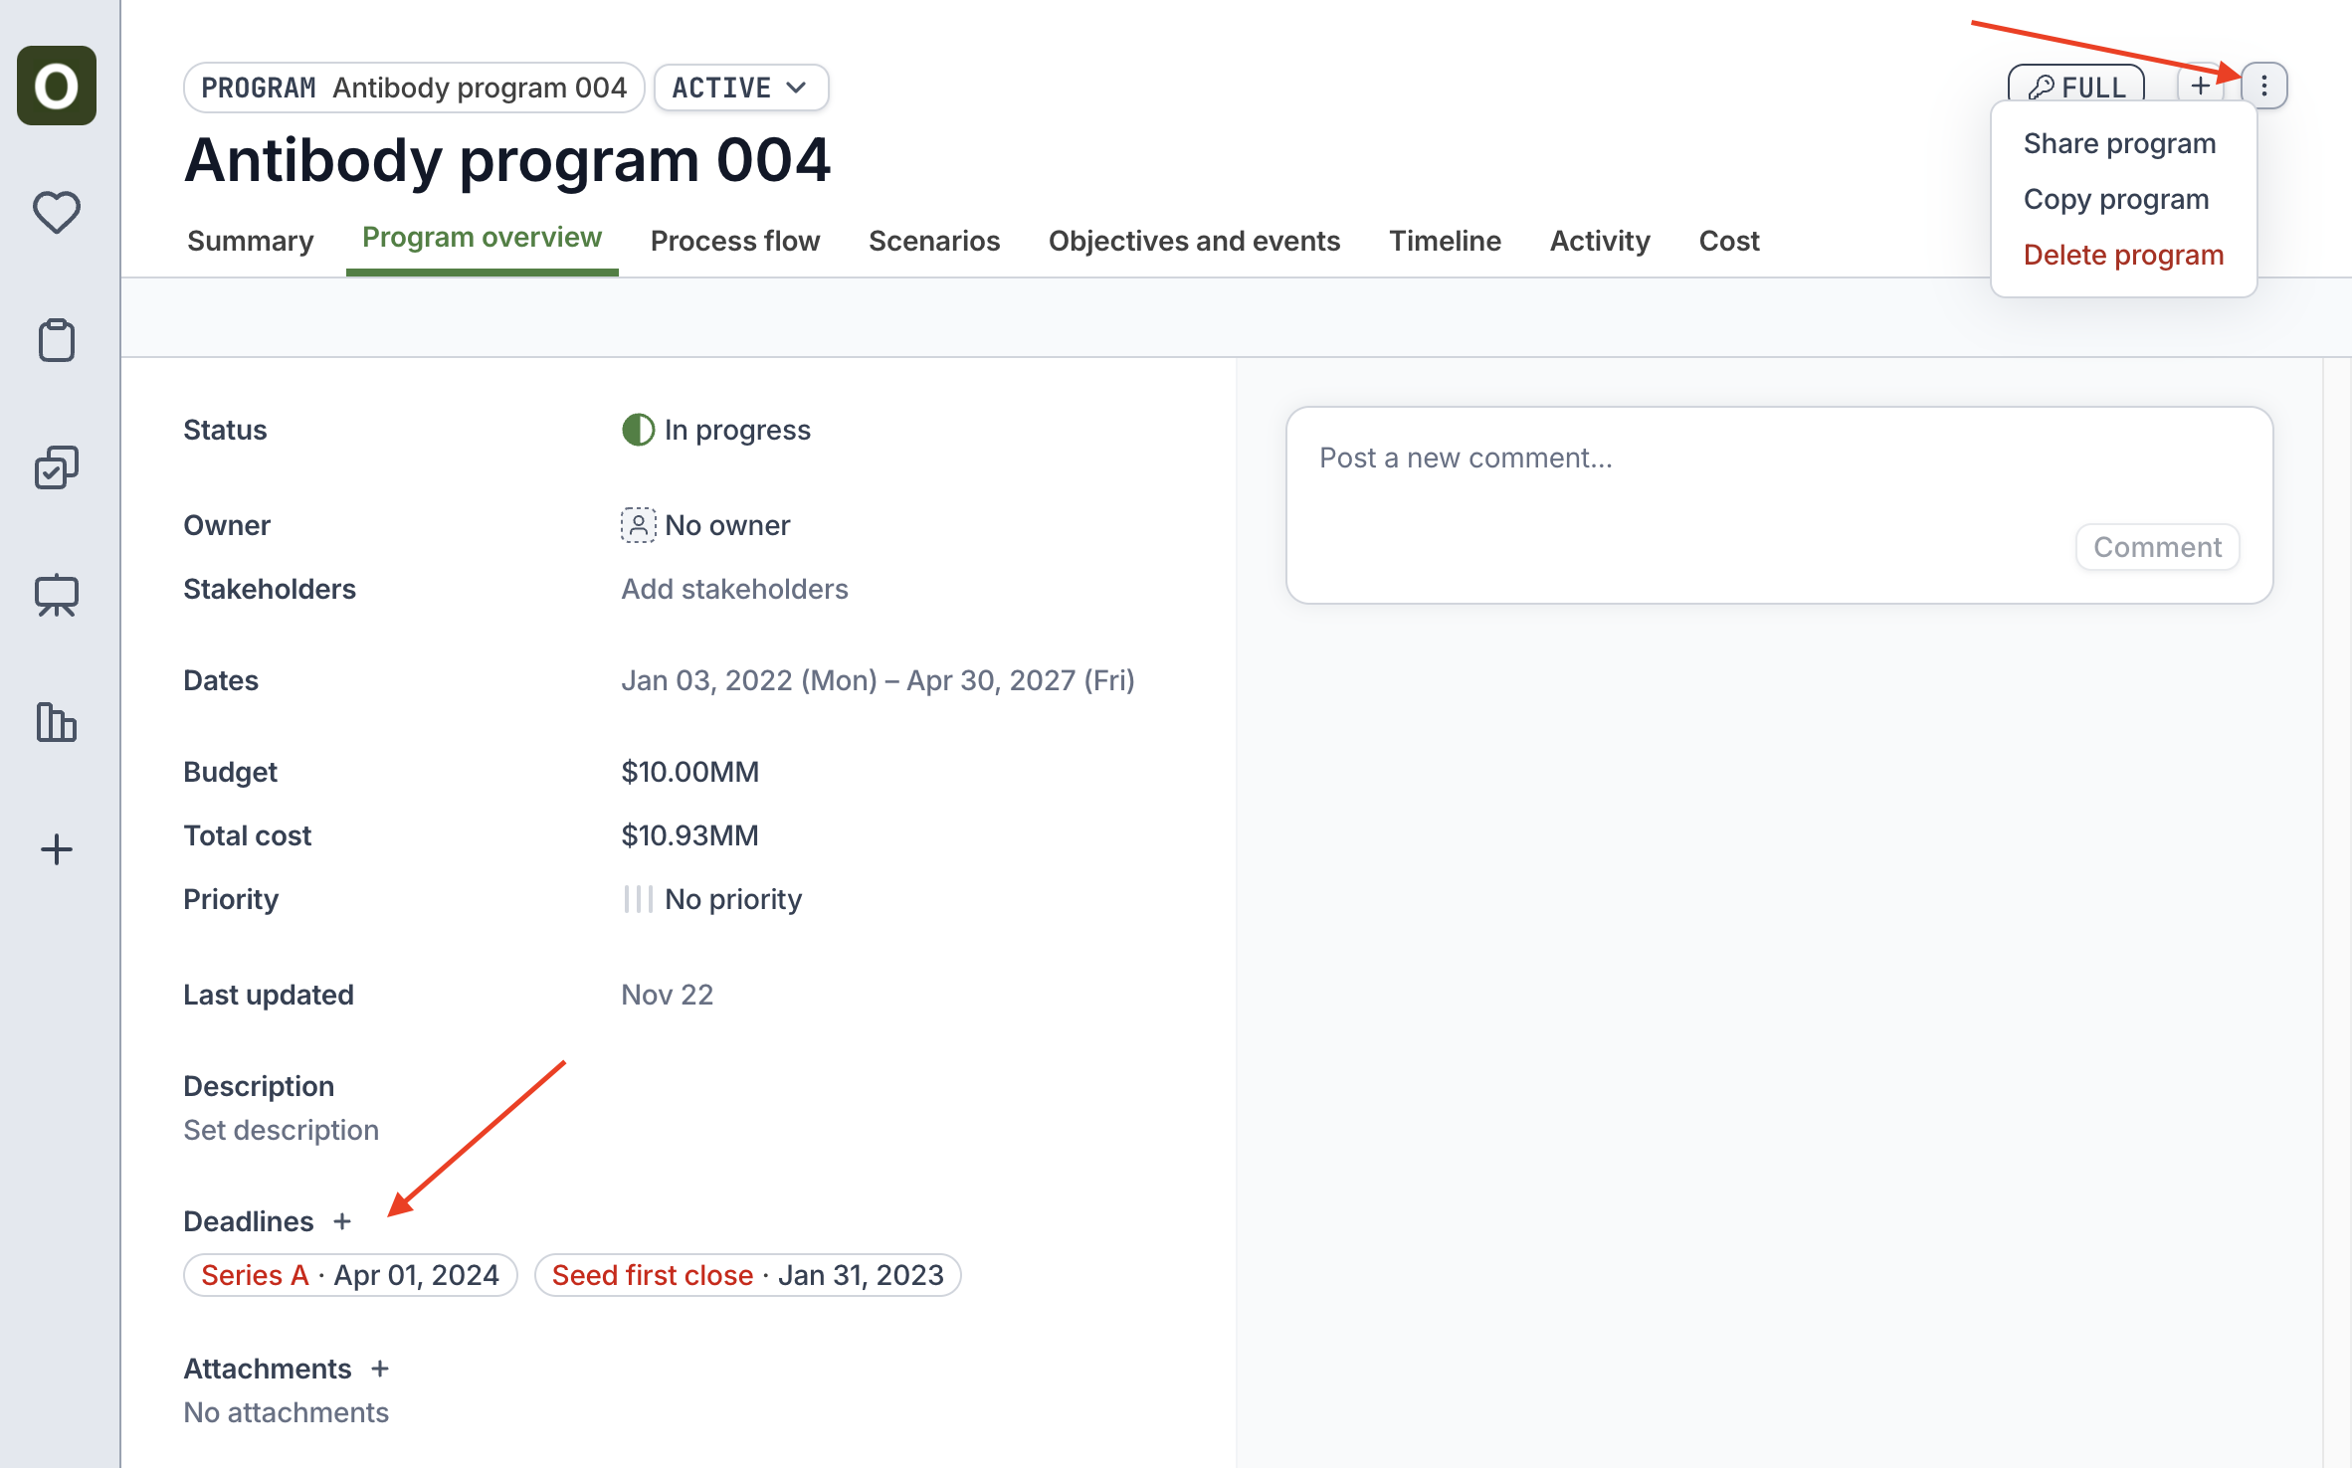Viewport: 2352px width, 1468px height.
Task: Open the Timeline tab
Action: coord(1445,241)
